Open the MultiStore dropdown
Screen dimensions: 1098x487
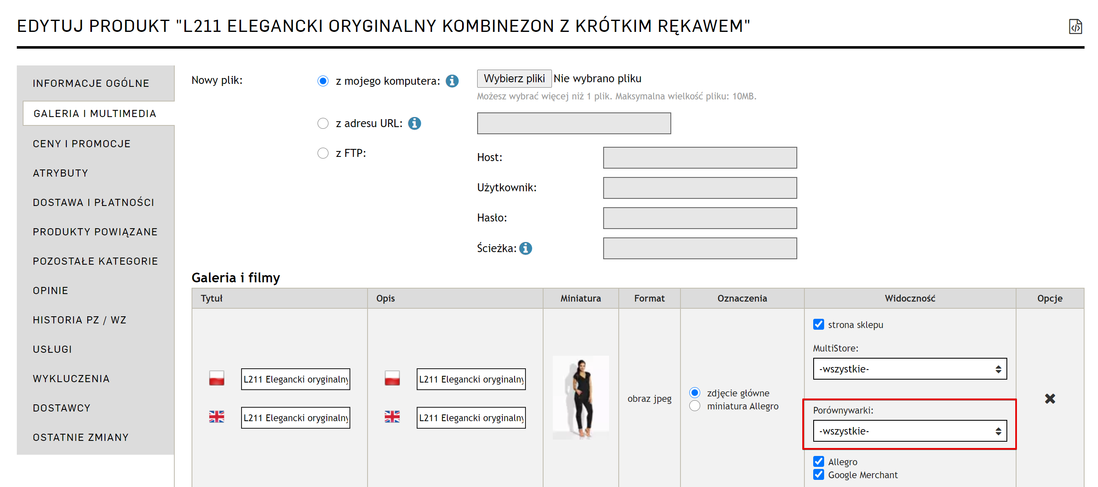[909, 369]
